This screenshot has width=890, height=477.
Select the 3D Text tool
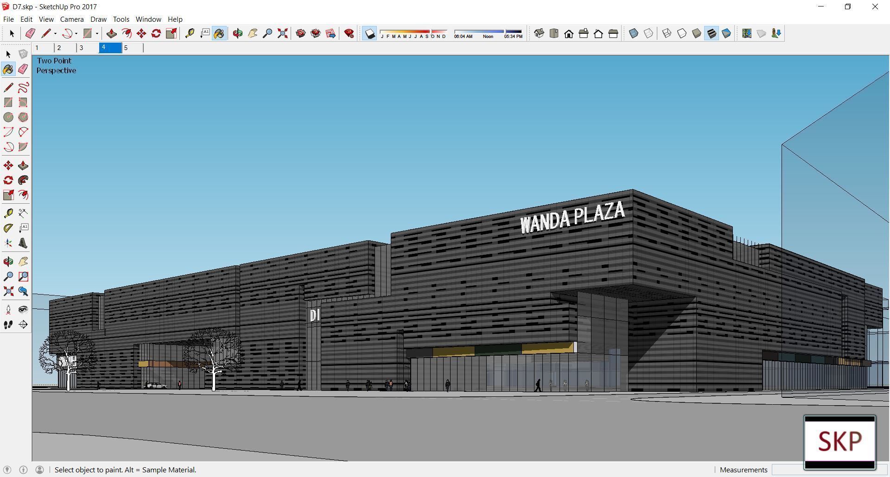pos(23,243)
